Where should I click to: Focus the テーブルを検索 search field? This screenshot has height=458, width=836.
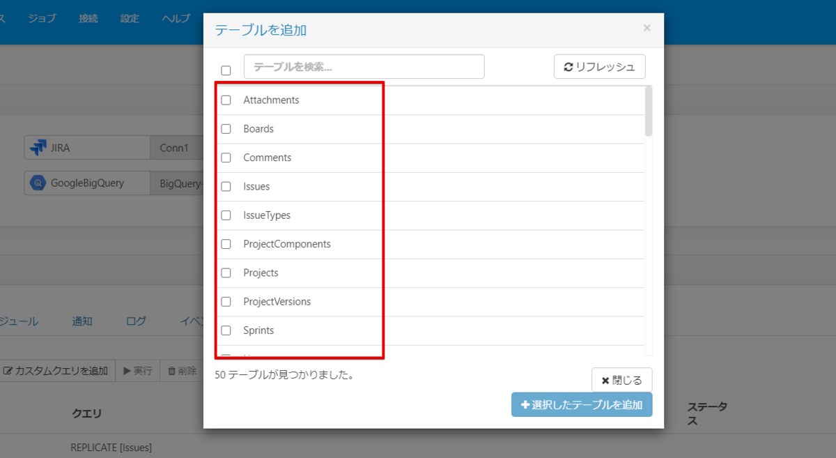(x=364, y=67)
